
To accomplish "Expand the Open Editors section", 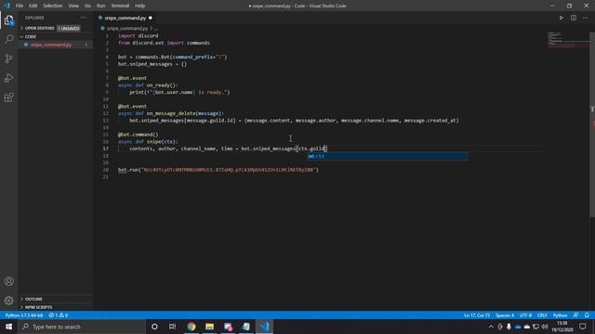I will click(39, 29).
